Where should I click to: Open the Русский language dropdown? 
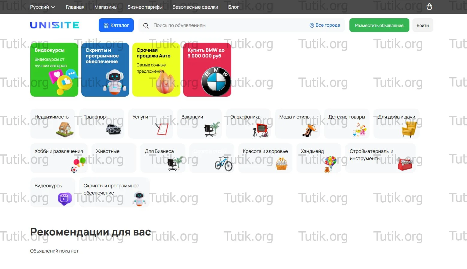[x=42, y=7]
